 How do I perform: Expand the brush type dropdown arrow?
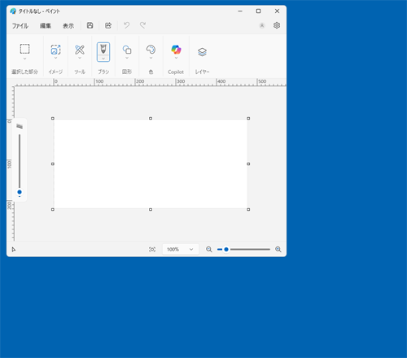(x=103, y=59)
